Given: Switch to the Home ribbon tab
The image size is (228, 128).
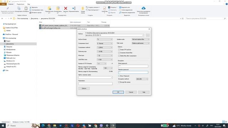Looking at the screenshot, I should (11, 4).
